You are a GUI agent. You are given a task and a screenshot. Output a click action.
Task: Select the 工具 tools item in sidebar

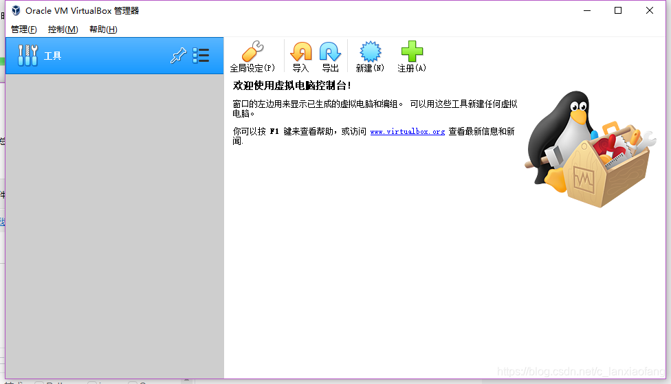point(114,56)
